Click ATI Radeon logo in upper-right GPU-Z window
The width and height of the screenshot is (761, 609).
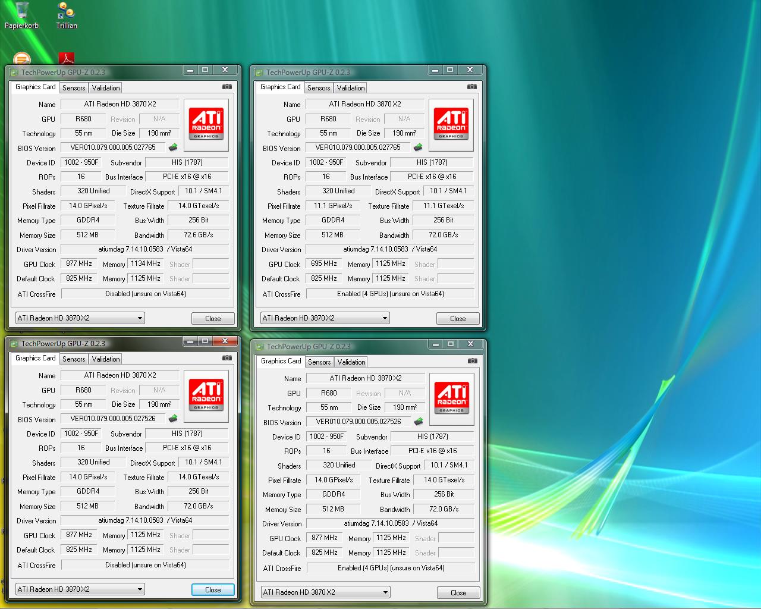451,124
